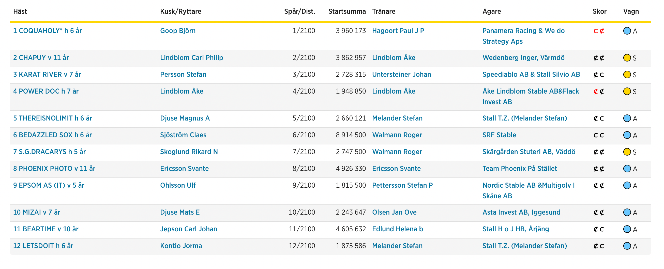This screenshot has height=269, width=664.
Task: Open trainer Walmann Roger for BEDAZZLED SOX
Action: pos(397,135)
